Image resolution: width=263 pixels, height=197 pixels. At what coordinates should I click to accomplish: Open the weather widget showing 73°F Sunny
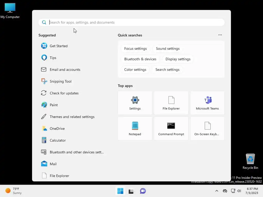tap(13, 191)
